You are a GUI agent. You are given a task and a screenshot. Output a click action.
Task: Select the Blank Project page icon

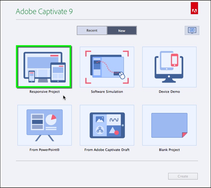pos(169,125)
